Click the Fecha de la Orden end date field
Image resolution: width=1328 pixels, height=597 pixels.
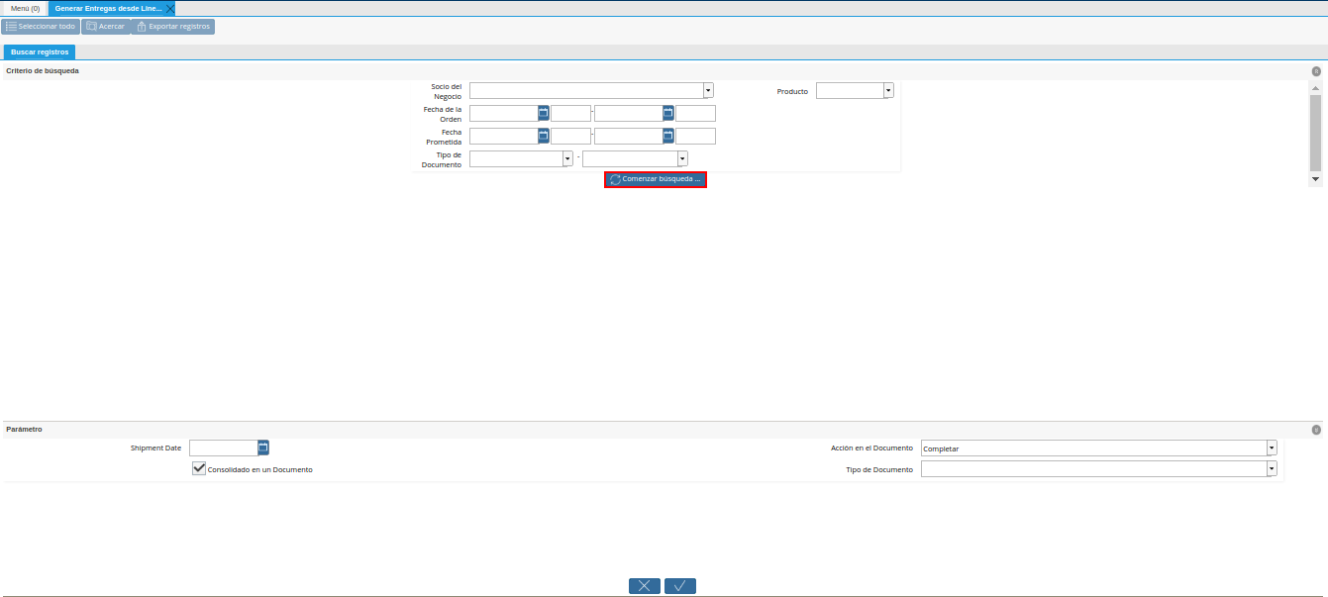[x=629, y=113]
